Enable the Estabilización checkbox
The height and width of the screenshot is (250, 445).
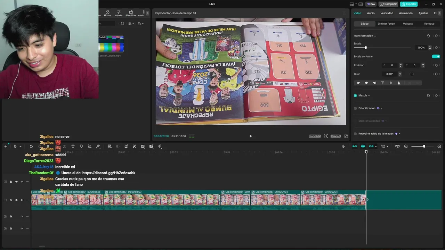pyautogui.click(x=355, y=108)
